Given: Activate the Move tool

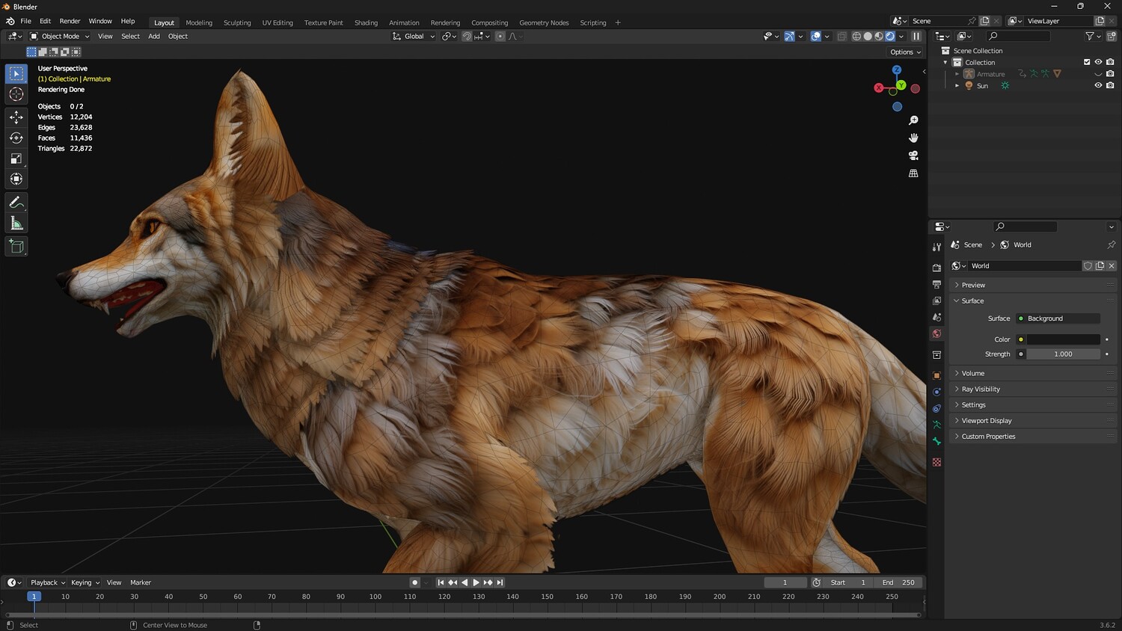Looking at the screenshot, I should coord(16,117).
